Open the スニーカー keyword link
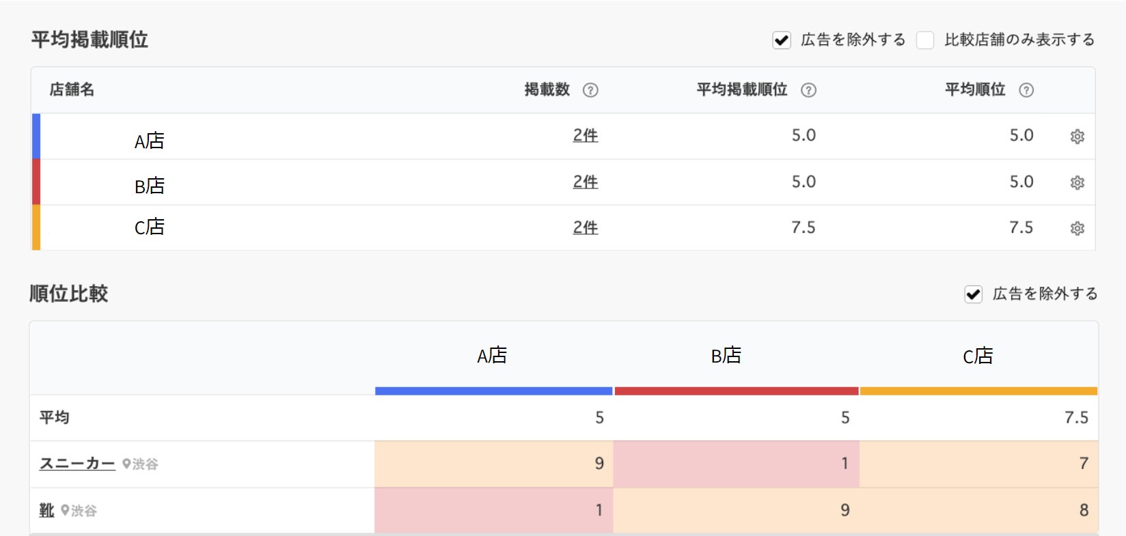 tap(77, 464)
